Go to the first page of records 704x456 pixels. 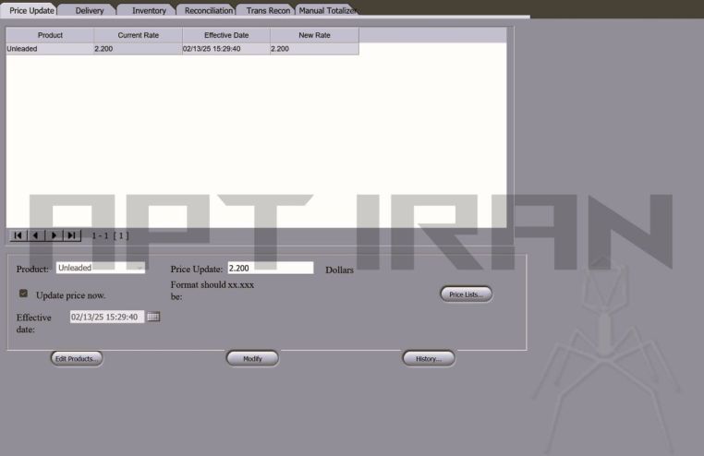18,235
